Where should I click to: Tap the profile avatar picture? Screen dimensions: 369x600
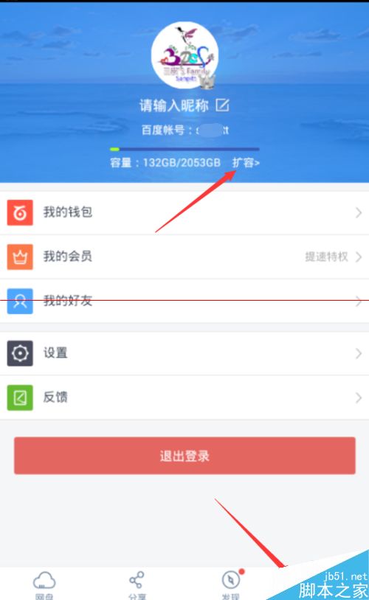(x=184, y=55)
